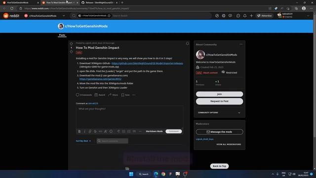Screen dimensions: 316x178
Task: Click the community avatar in About Community
Action: pyautogui.click(x=200, y=55)
